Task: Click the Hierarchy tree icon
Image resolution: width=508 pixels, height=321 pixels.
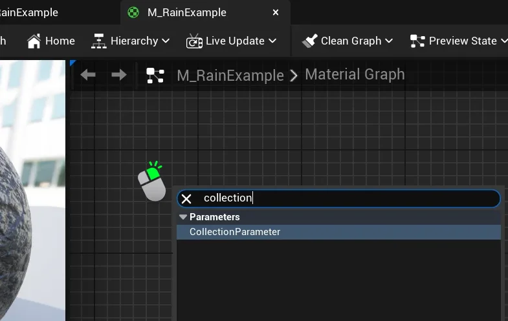Action: tap(98, 41)
